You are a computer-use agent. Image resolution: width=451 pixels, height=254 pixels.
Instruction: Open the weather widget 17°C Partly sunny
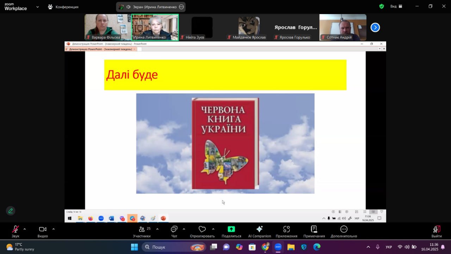20,247
